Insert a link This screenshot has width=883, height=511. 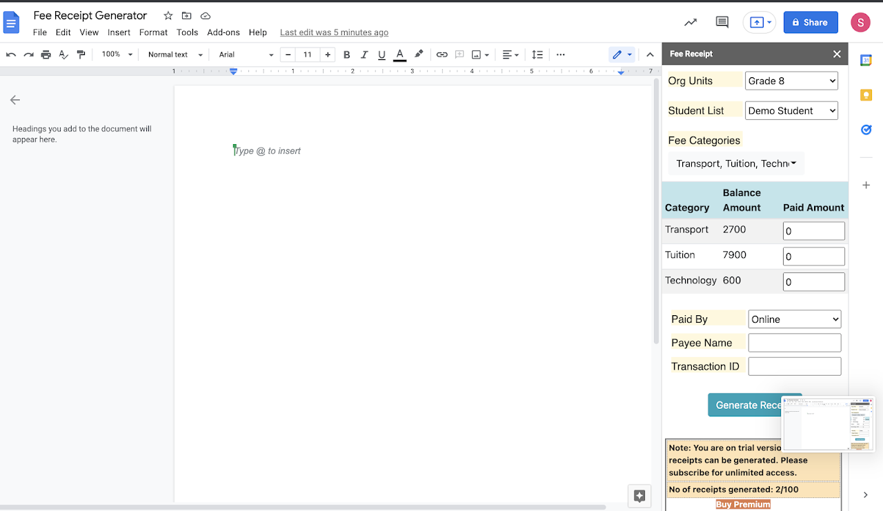[442, 54]
